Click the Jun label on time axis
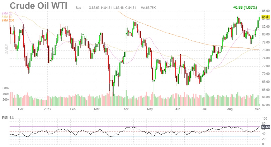The width and height of the screenshot is (271, 147). (x=178, y=109)
